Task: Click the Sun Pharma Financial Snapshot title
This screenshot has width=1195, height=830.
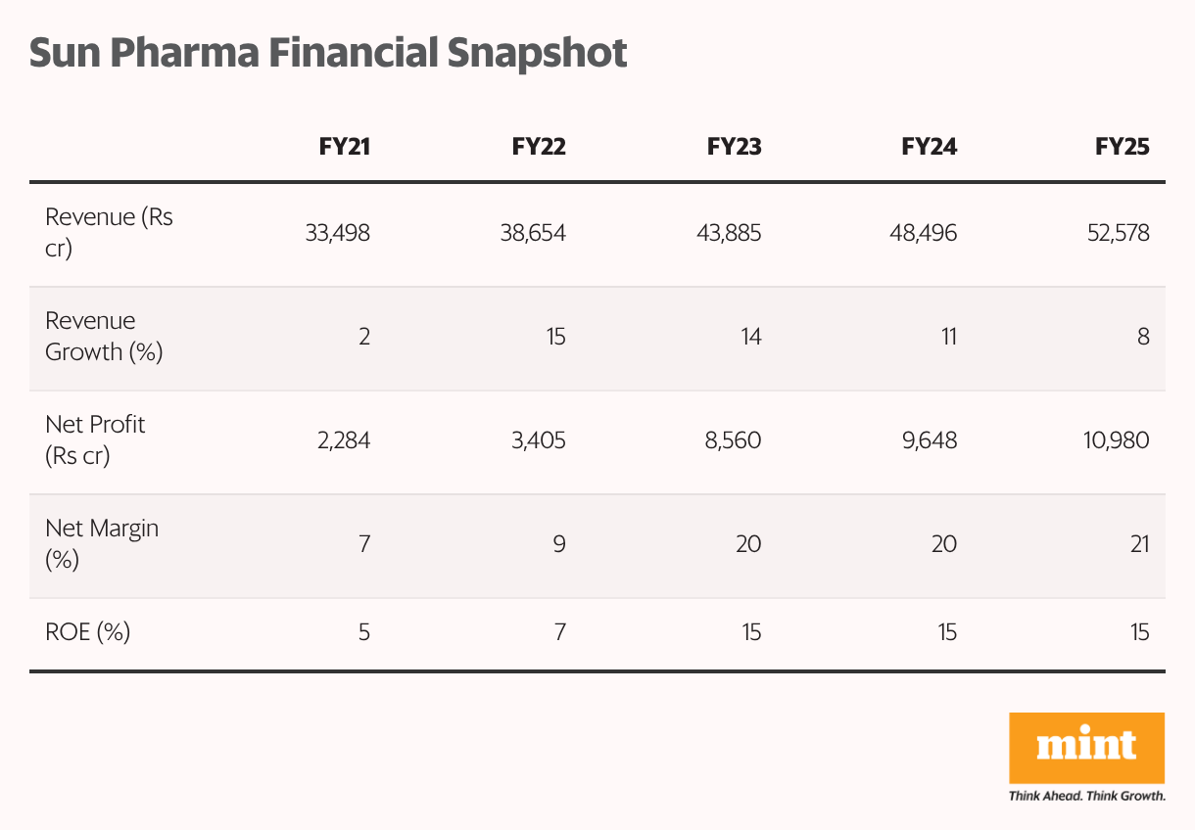Action: pos(328,53)
